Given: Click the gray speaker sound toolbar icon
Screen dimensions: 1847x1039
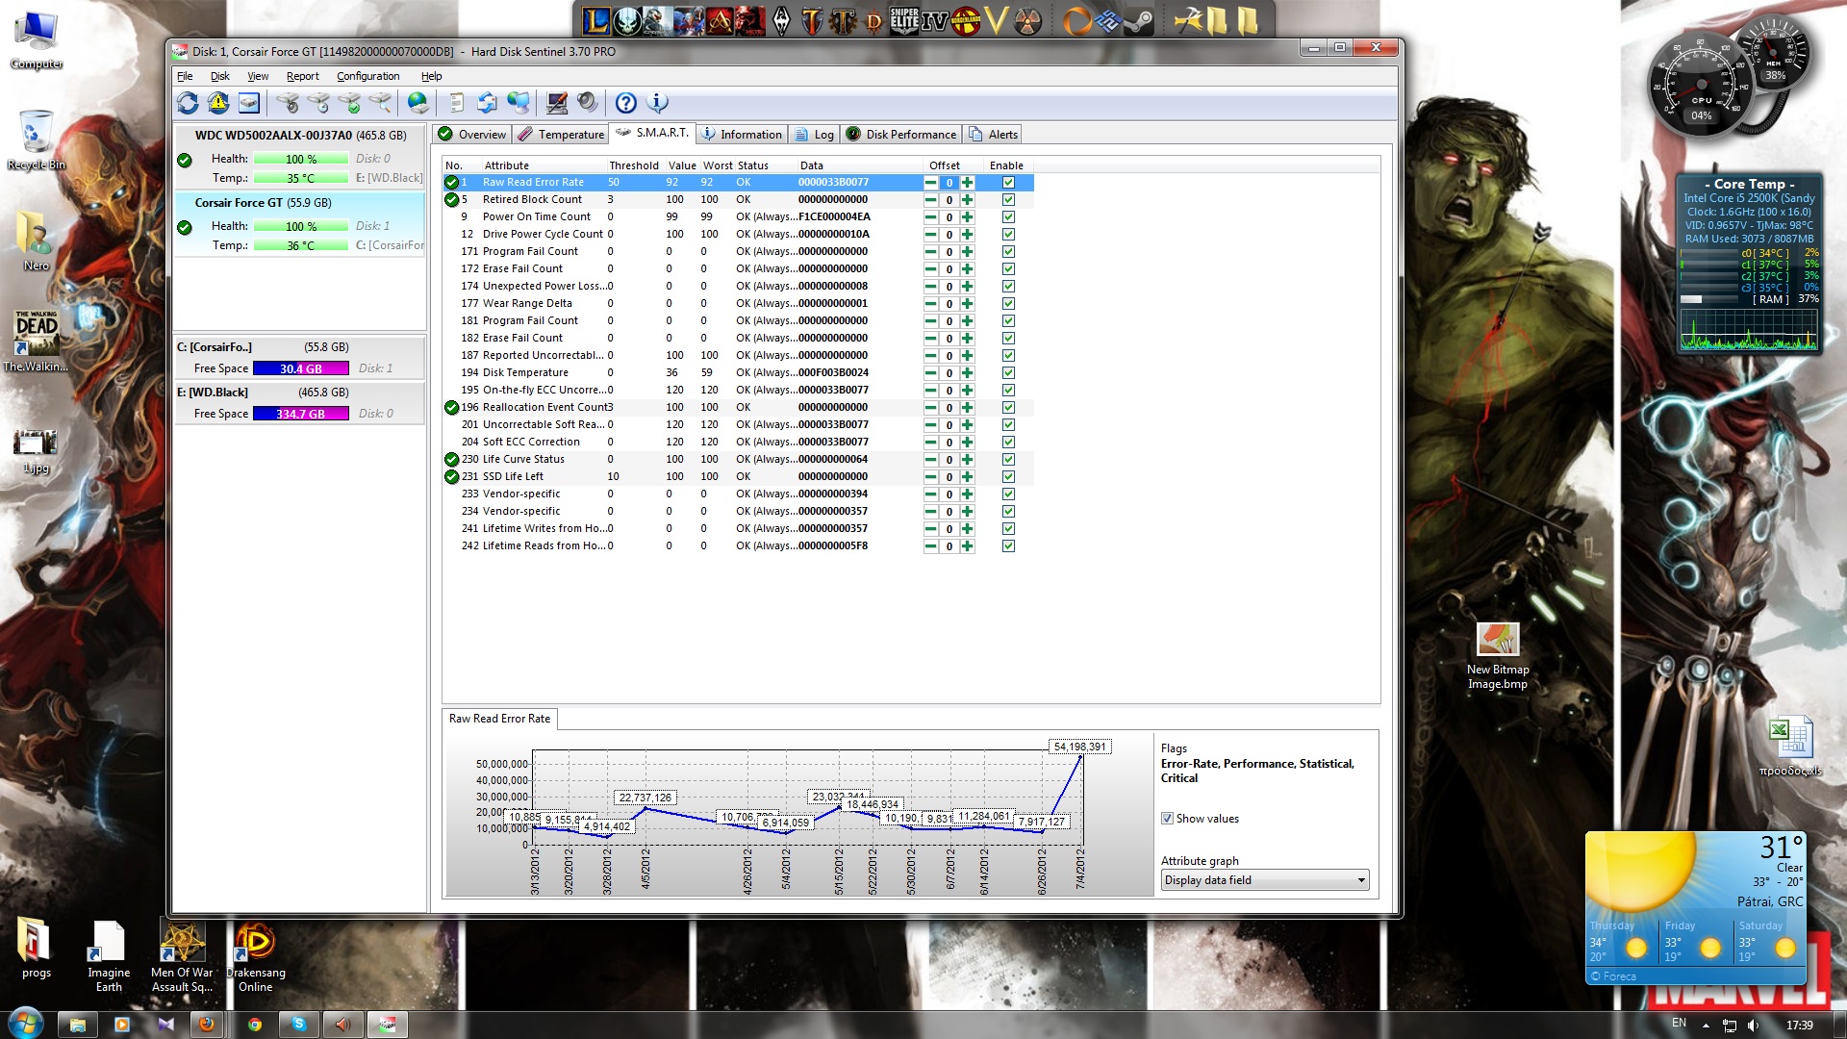Looking at the screenshot, I should point(587,103).
